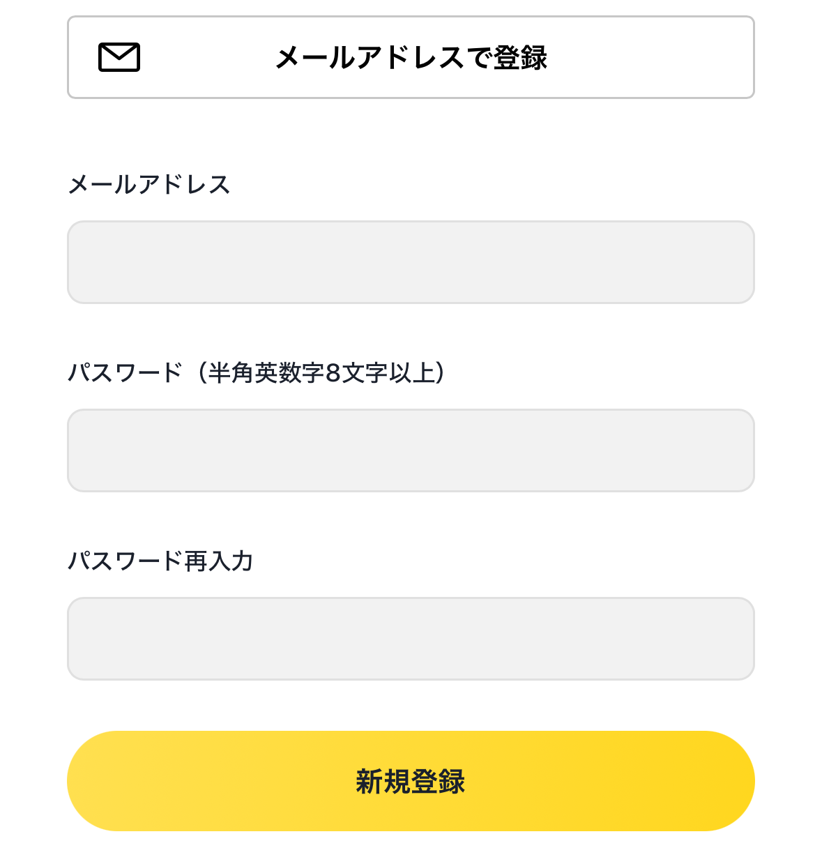822x864 pixels.
Task: Click the パスワード再入力 label text
Action: [x=160, y=561]
